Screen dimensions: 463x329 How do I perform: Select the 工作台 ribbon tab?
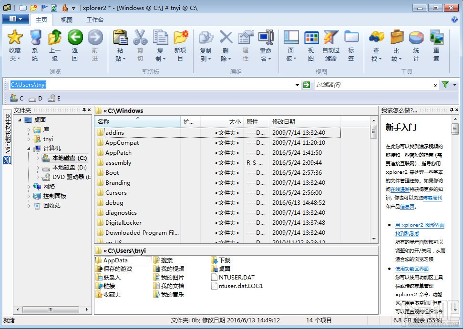pos(94,20)
